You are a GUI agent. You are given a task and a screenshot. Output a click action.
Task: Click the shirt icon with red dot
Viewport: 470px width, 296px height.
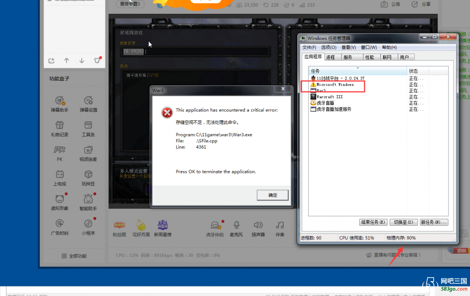tap(97, 60)
